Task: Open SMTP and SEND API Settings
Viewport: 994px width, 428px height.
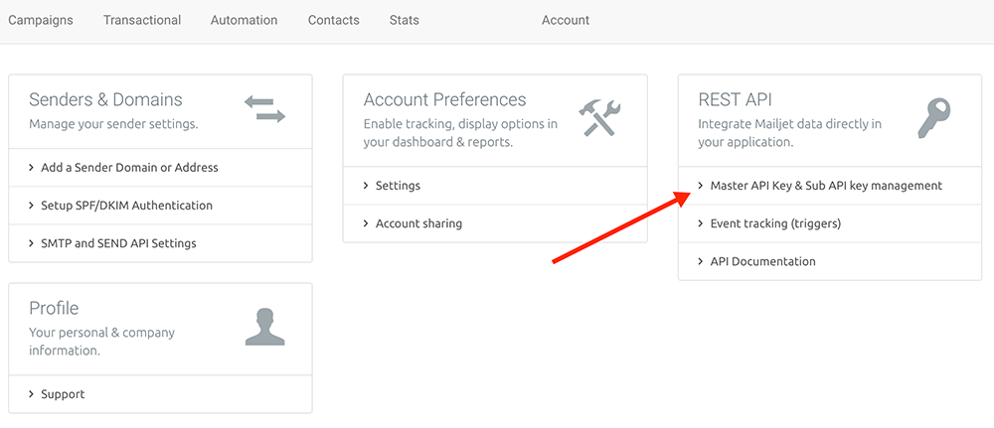Action: tap(118, 243)
